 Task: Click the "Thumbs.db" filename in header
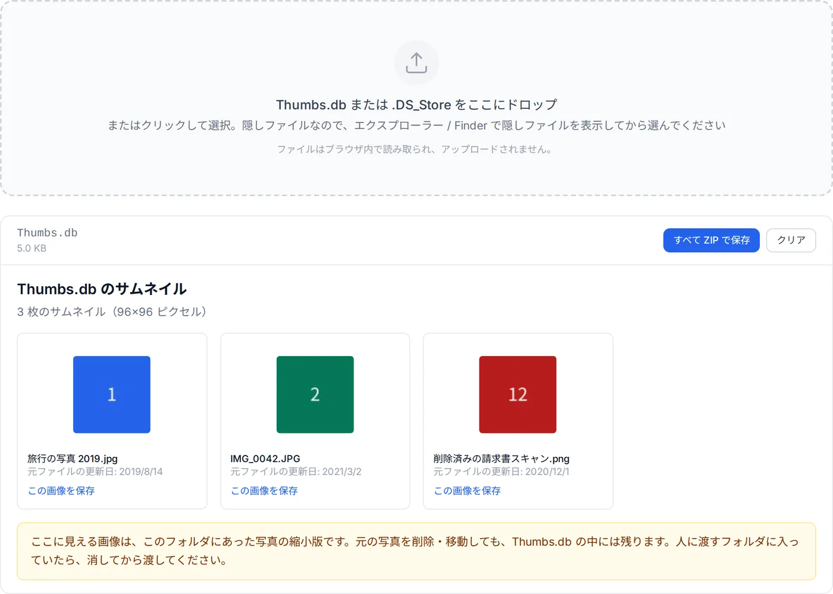click(47, 232)
